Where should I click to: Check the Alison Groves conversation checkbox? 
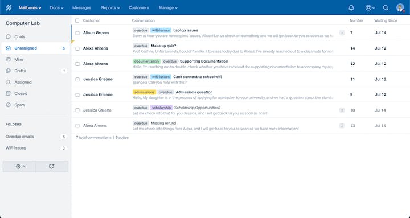(77, 33)
